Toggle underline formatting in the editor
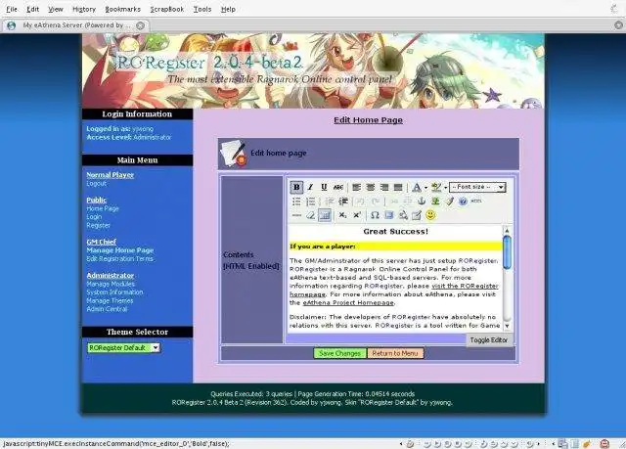Viewport: 626px width, 449px height. coord(324,187)
